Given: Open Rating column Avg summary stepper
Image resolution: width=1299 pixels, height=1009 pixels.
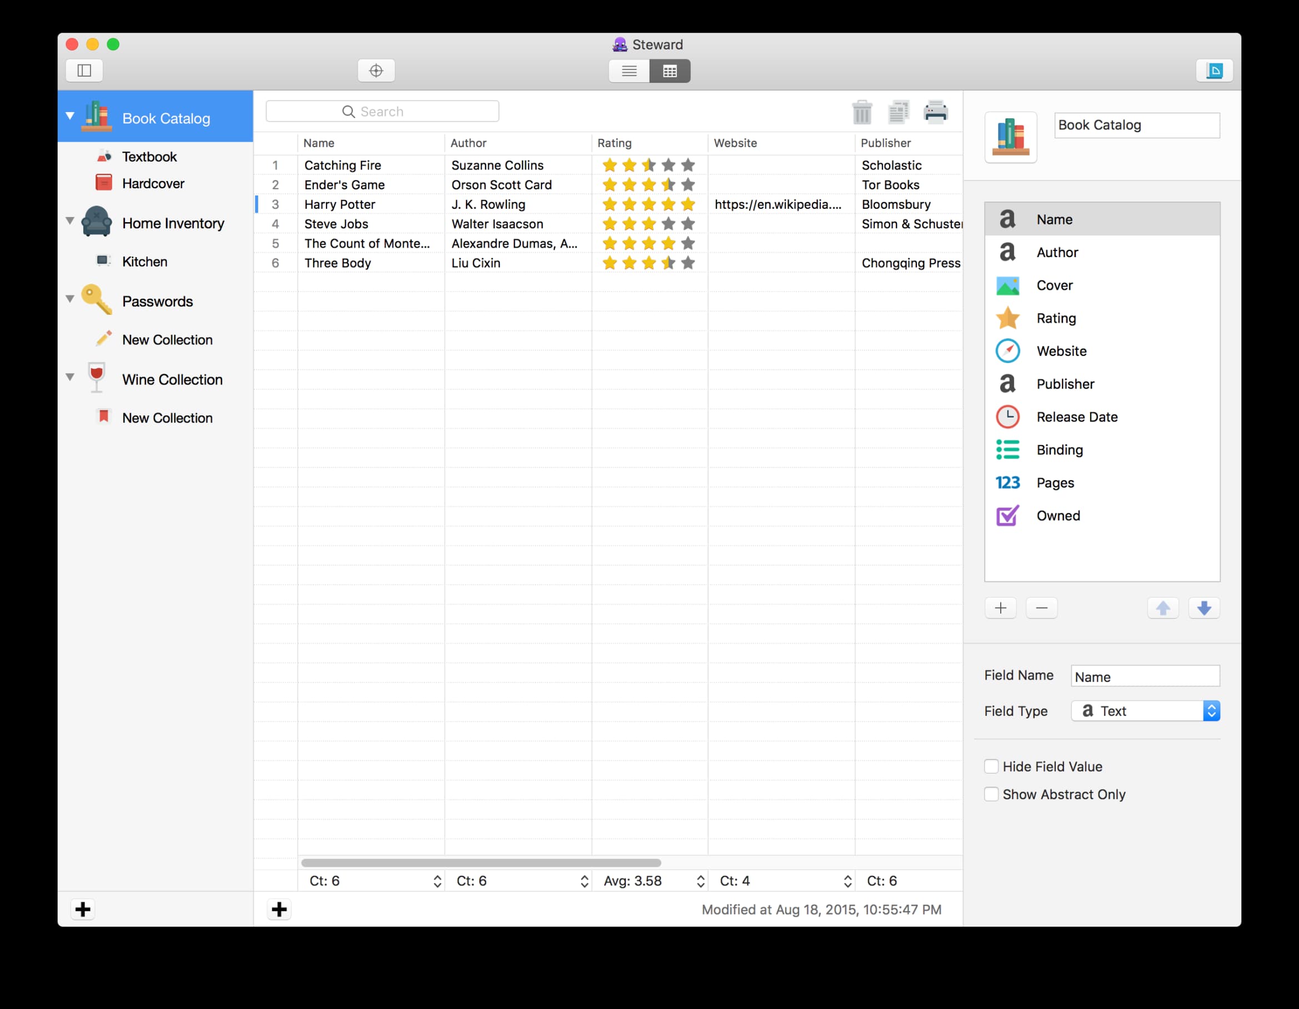Looking at the screenshot, I should coord(700,881).
